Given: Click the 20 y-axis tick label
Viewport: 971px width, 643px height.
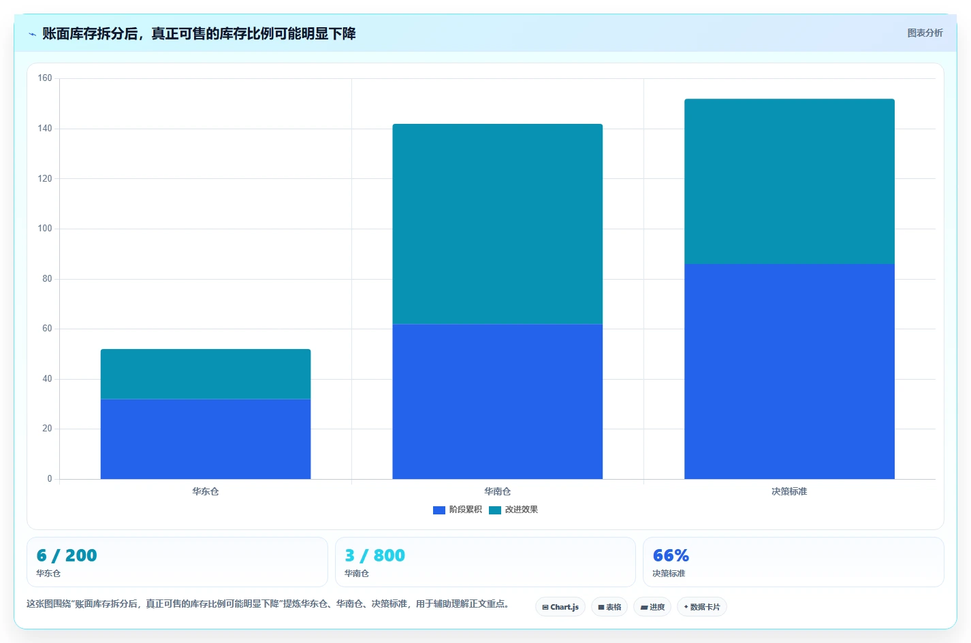Looking at the screenshot, I should pos(47,429).
